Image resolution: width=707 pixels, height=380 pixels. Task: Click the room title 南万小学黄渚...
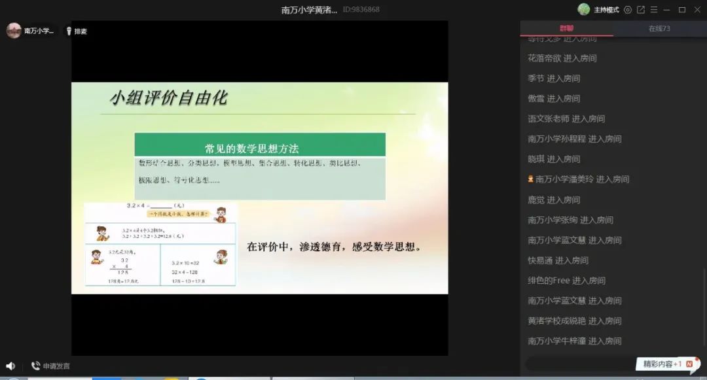click(309, 10)
